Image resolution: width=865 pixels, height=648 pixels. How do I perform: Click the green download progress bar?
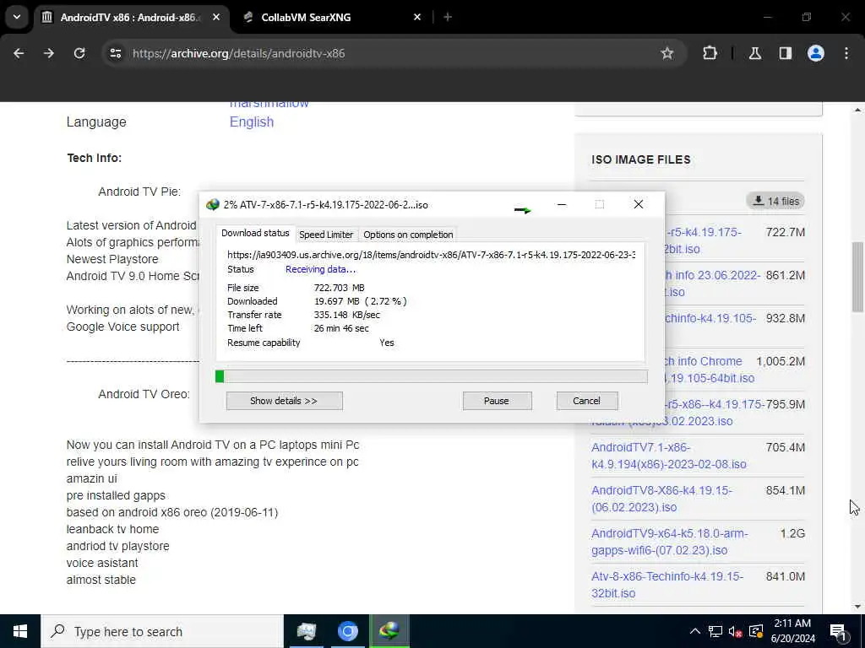(x=432, y=376)
